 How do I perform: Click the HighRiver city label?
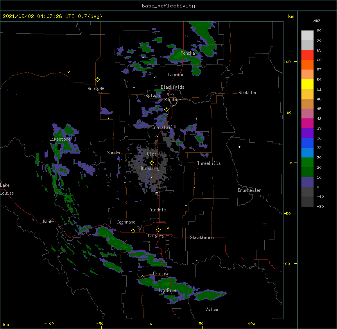click(168, 291)
